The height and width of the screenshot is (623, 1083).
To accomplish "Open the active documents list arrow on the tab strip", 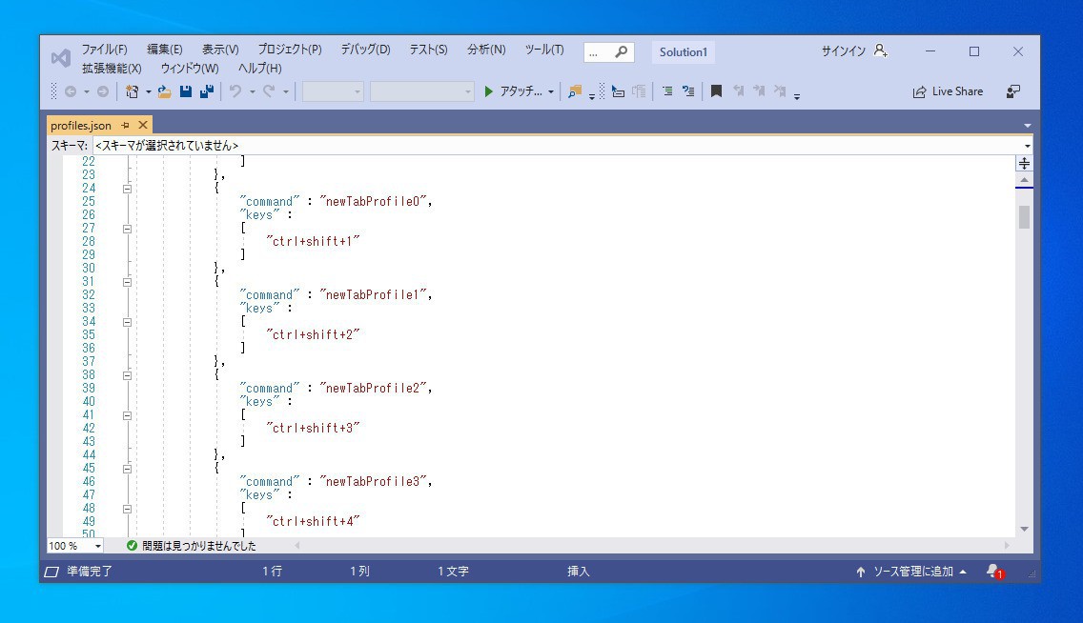I will (1027, 126).
